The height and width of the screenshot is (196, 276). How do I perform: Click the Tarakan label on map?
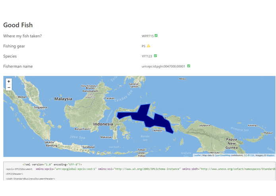click(x=110, y=98)
